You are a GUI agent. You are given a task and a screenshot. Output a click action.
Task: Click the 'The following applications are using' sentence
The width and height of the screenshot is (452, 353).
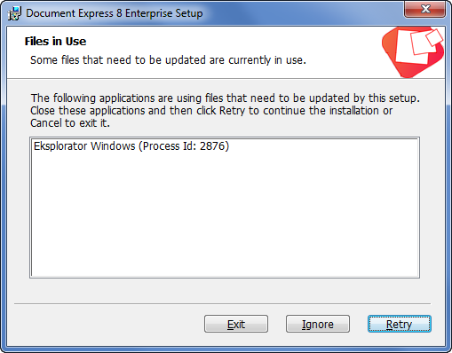click(x=225, y=98)
